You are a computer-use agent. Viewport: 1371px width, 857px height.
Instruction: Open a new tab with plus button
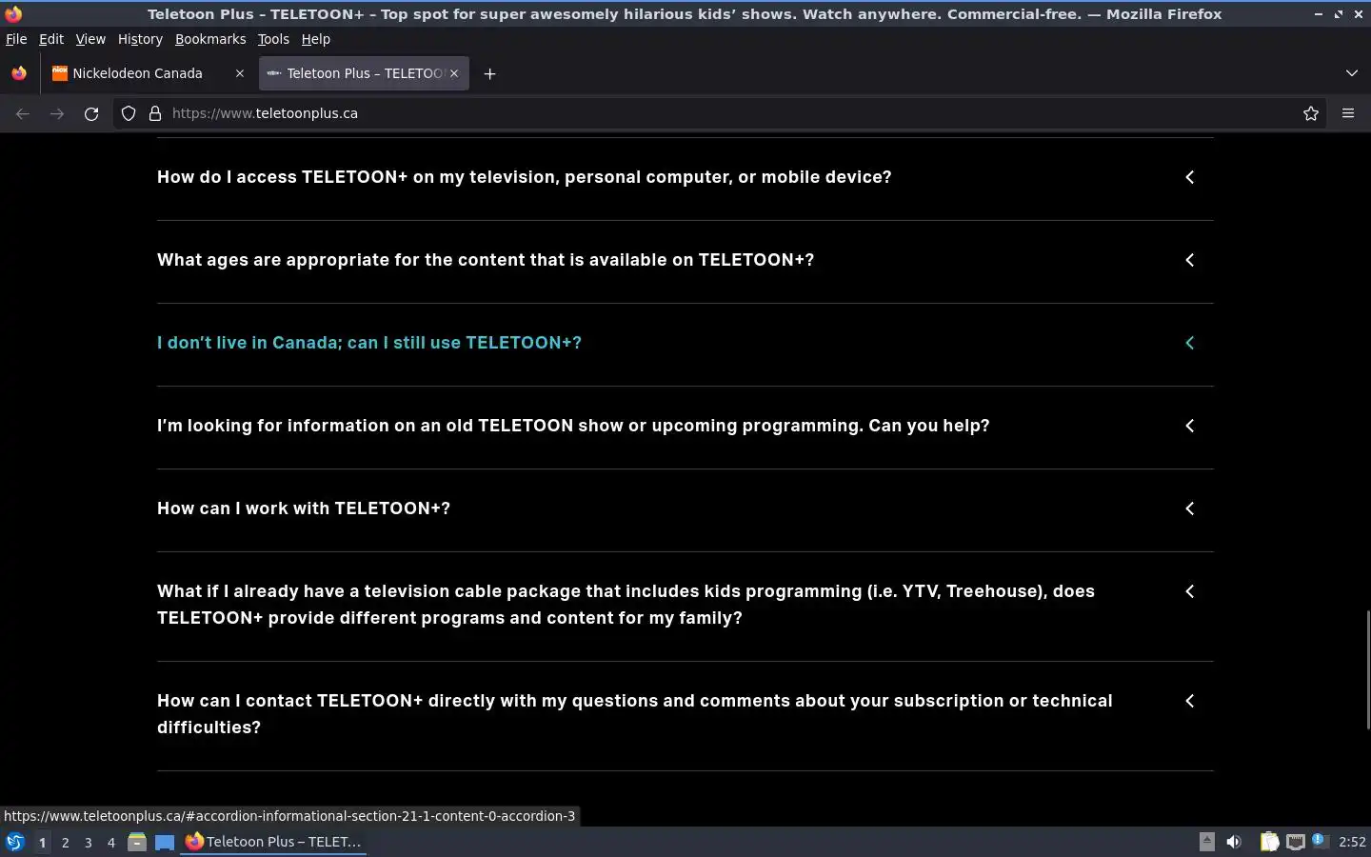(x=489, y=73)
